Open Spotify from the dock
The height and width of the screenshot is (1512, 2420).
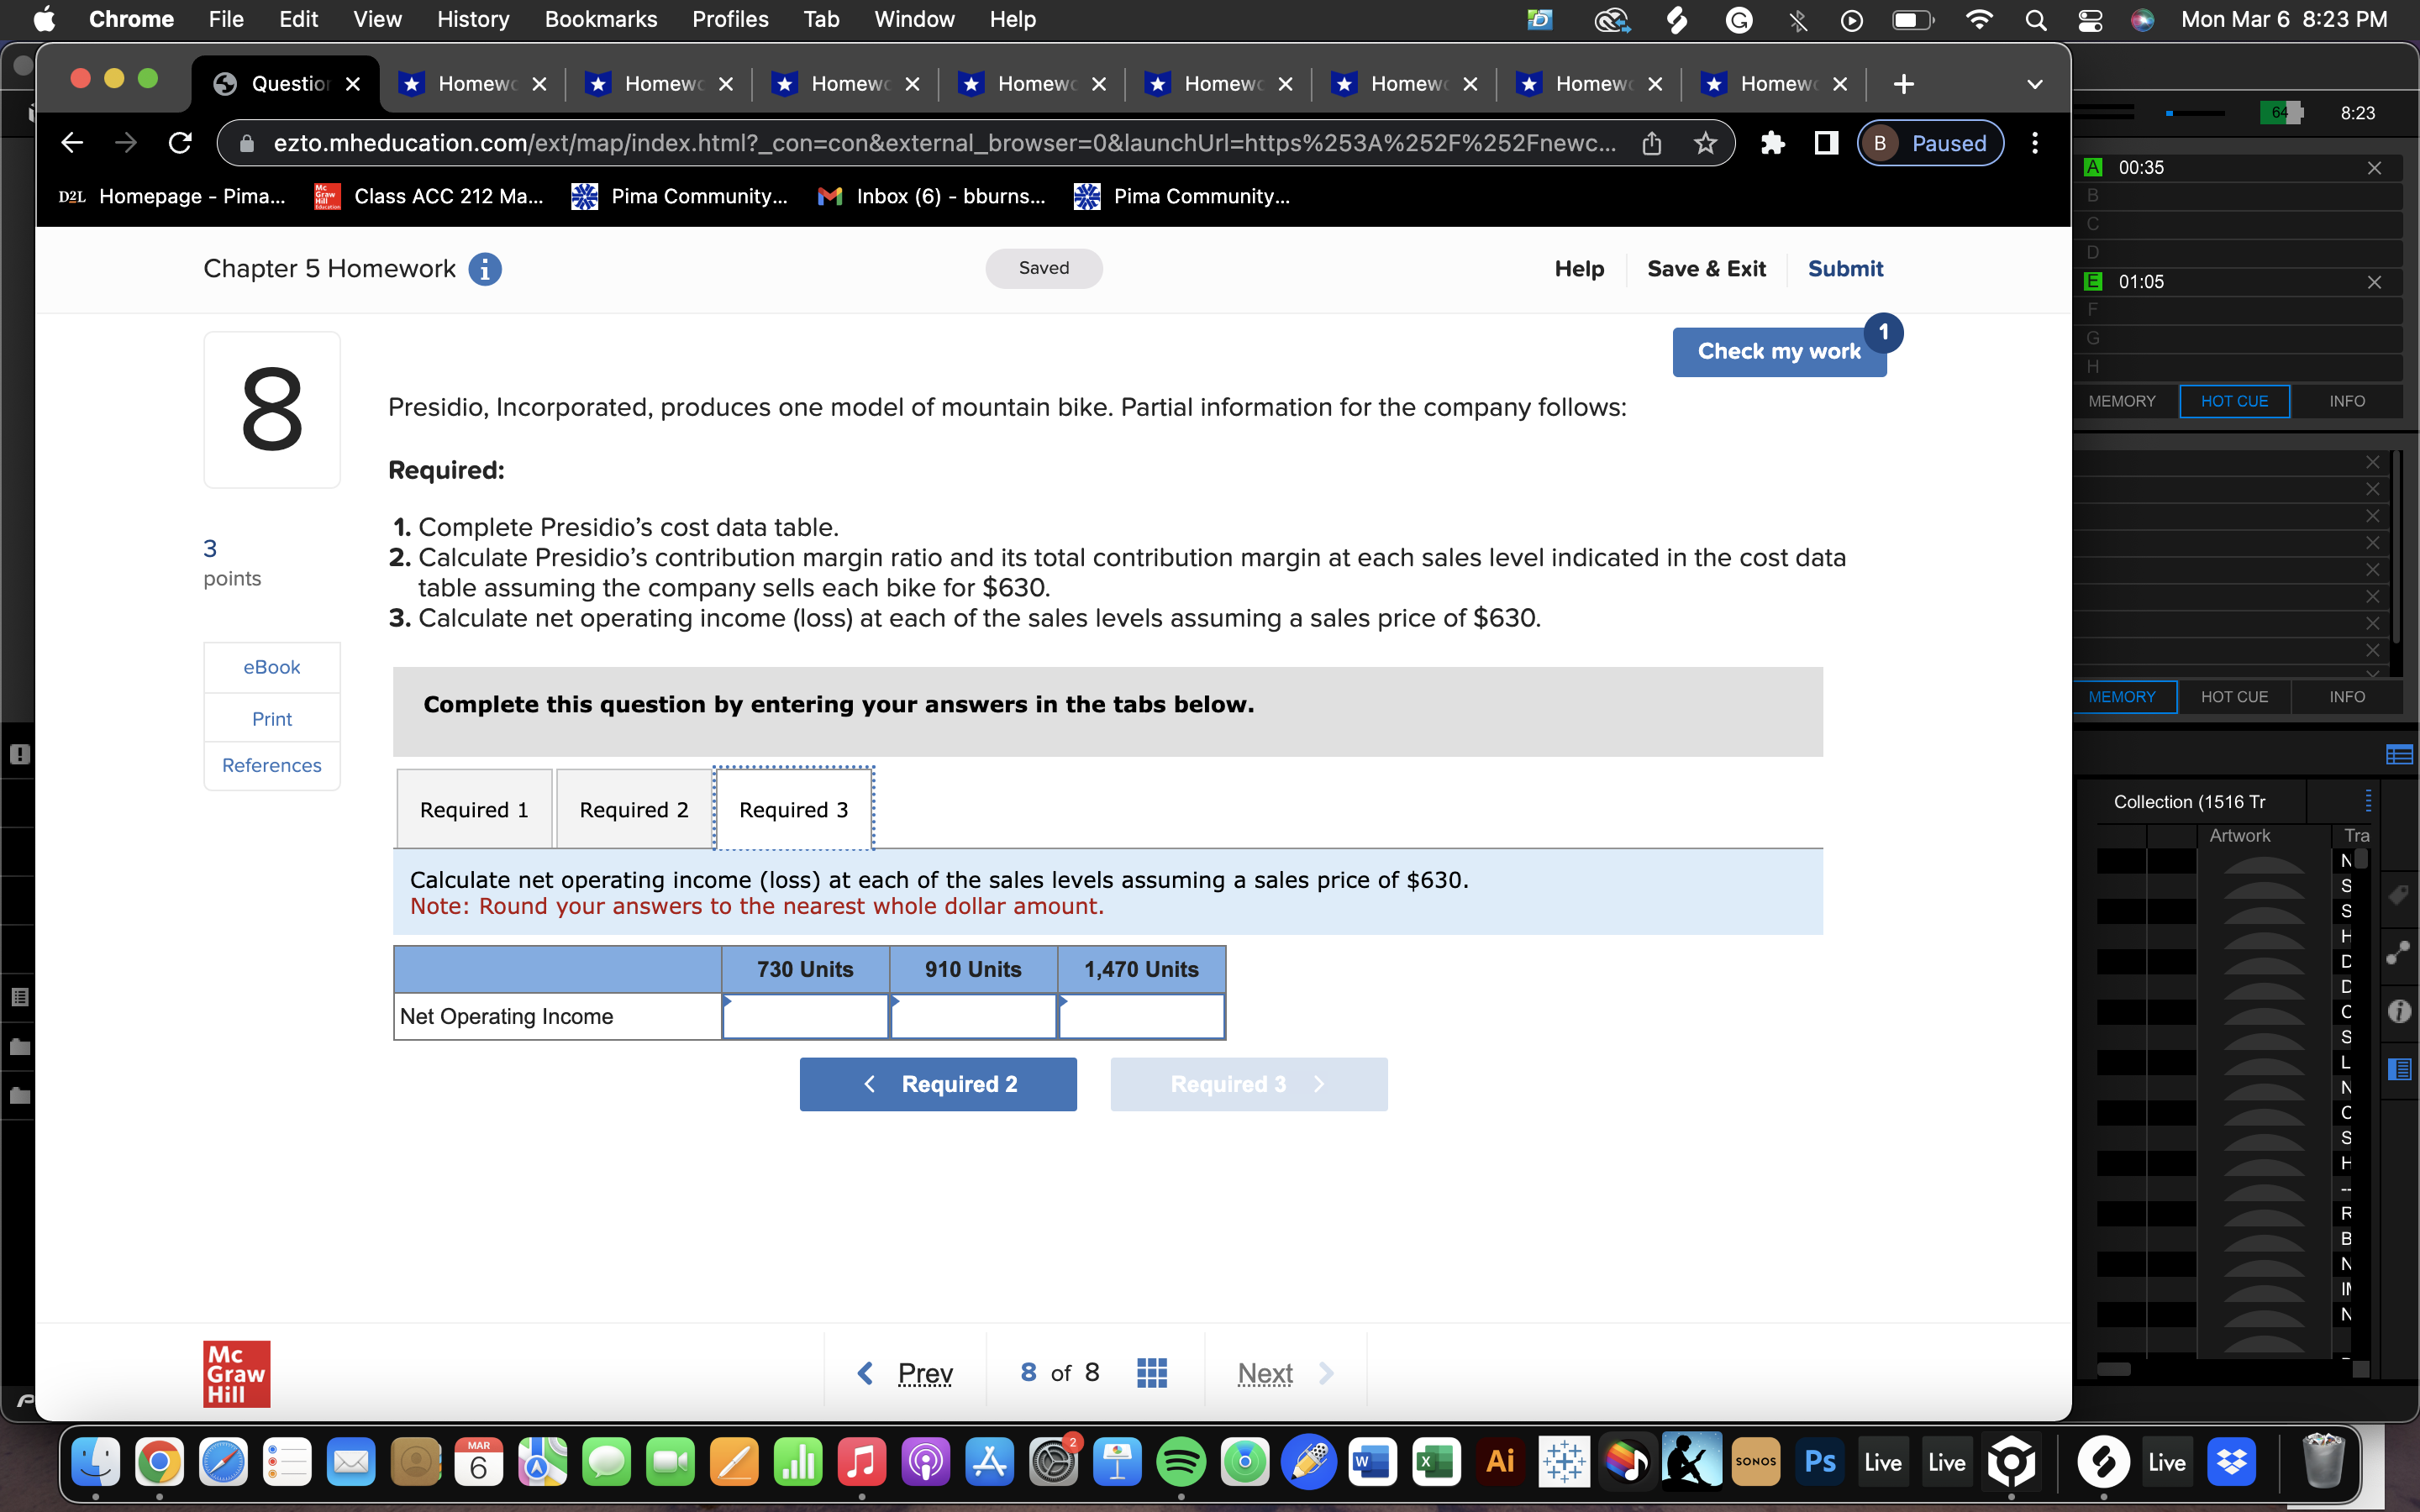pos(1181,1462)
